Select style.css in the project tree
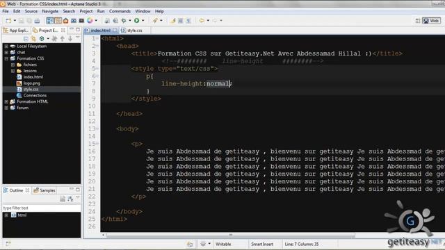445x250 pixels. (x=28, y=90)
